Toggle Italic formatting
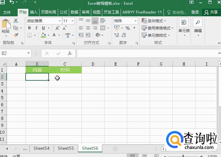Screen dimensions: 221x157 pyautogui.click(x=36, y=28)
